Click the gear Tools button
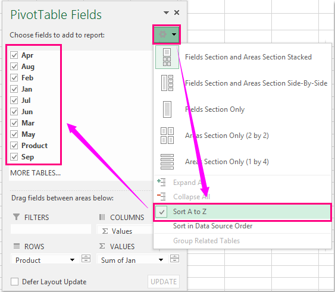Screen dimensions: 335x292 pos(167,34)
